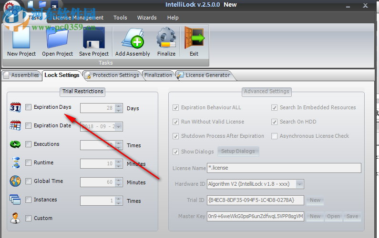Increase the Instances times spinner
Image resolution: width=379 pixels, height=238 pixels.
[118, 199]
